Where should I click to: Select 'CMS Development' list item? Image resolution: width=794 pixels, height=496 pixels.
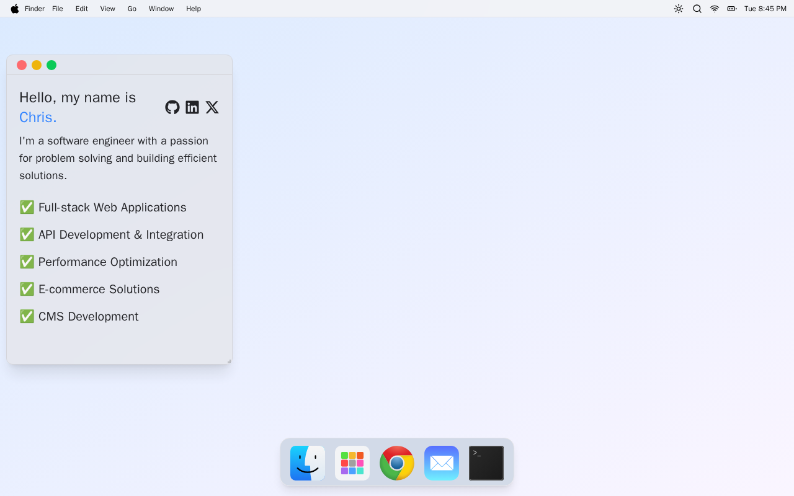[x=79, y=316]
